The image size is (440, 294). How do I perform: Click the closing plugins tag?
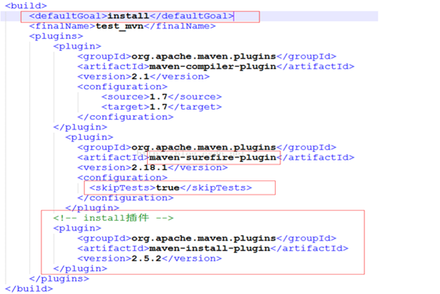60,279
